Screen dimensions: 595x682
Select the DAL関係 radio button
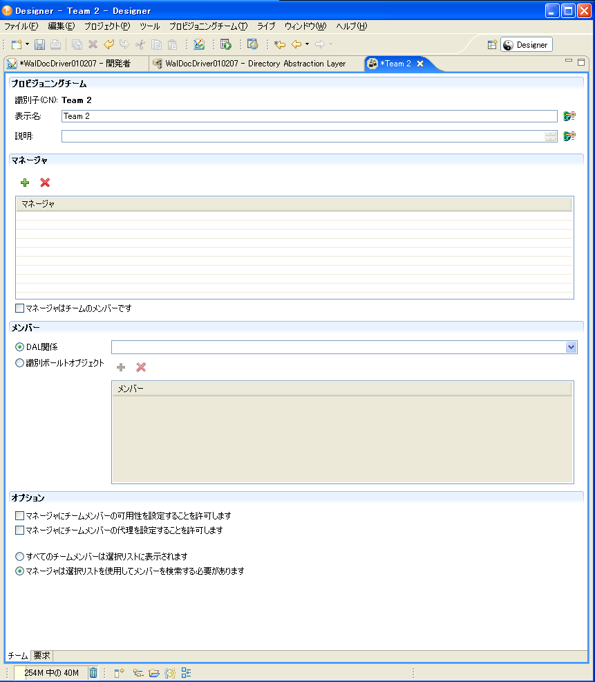(x=19, y=347)
